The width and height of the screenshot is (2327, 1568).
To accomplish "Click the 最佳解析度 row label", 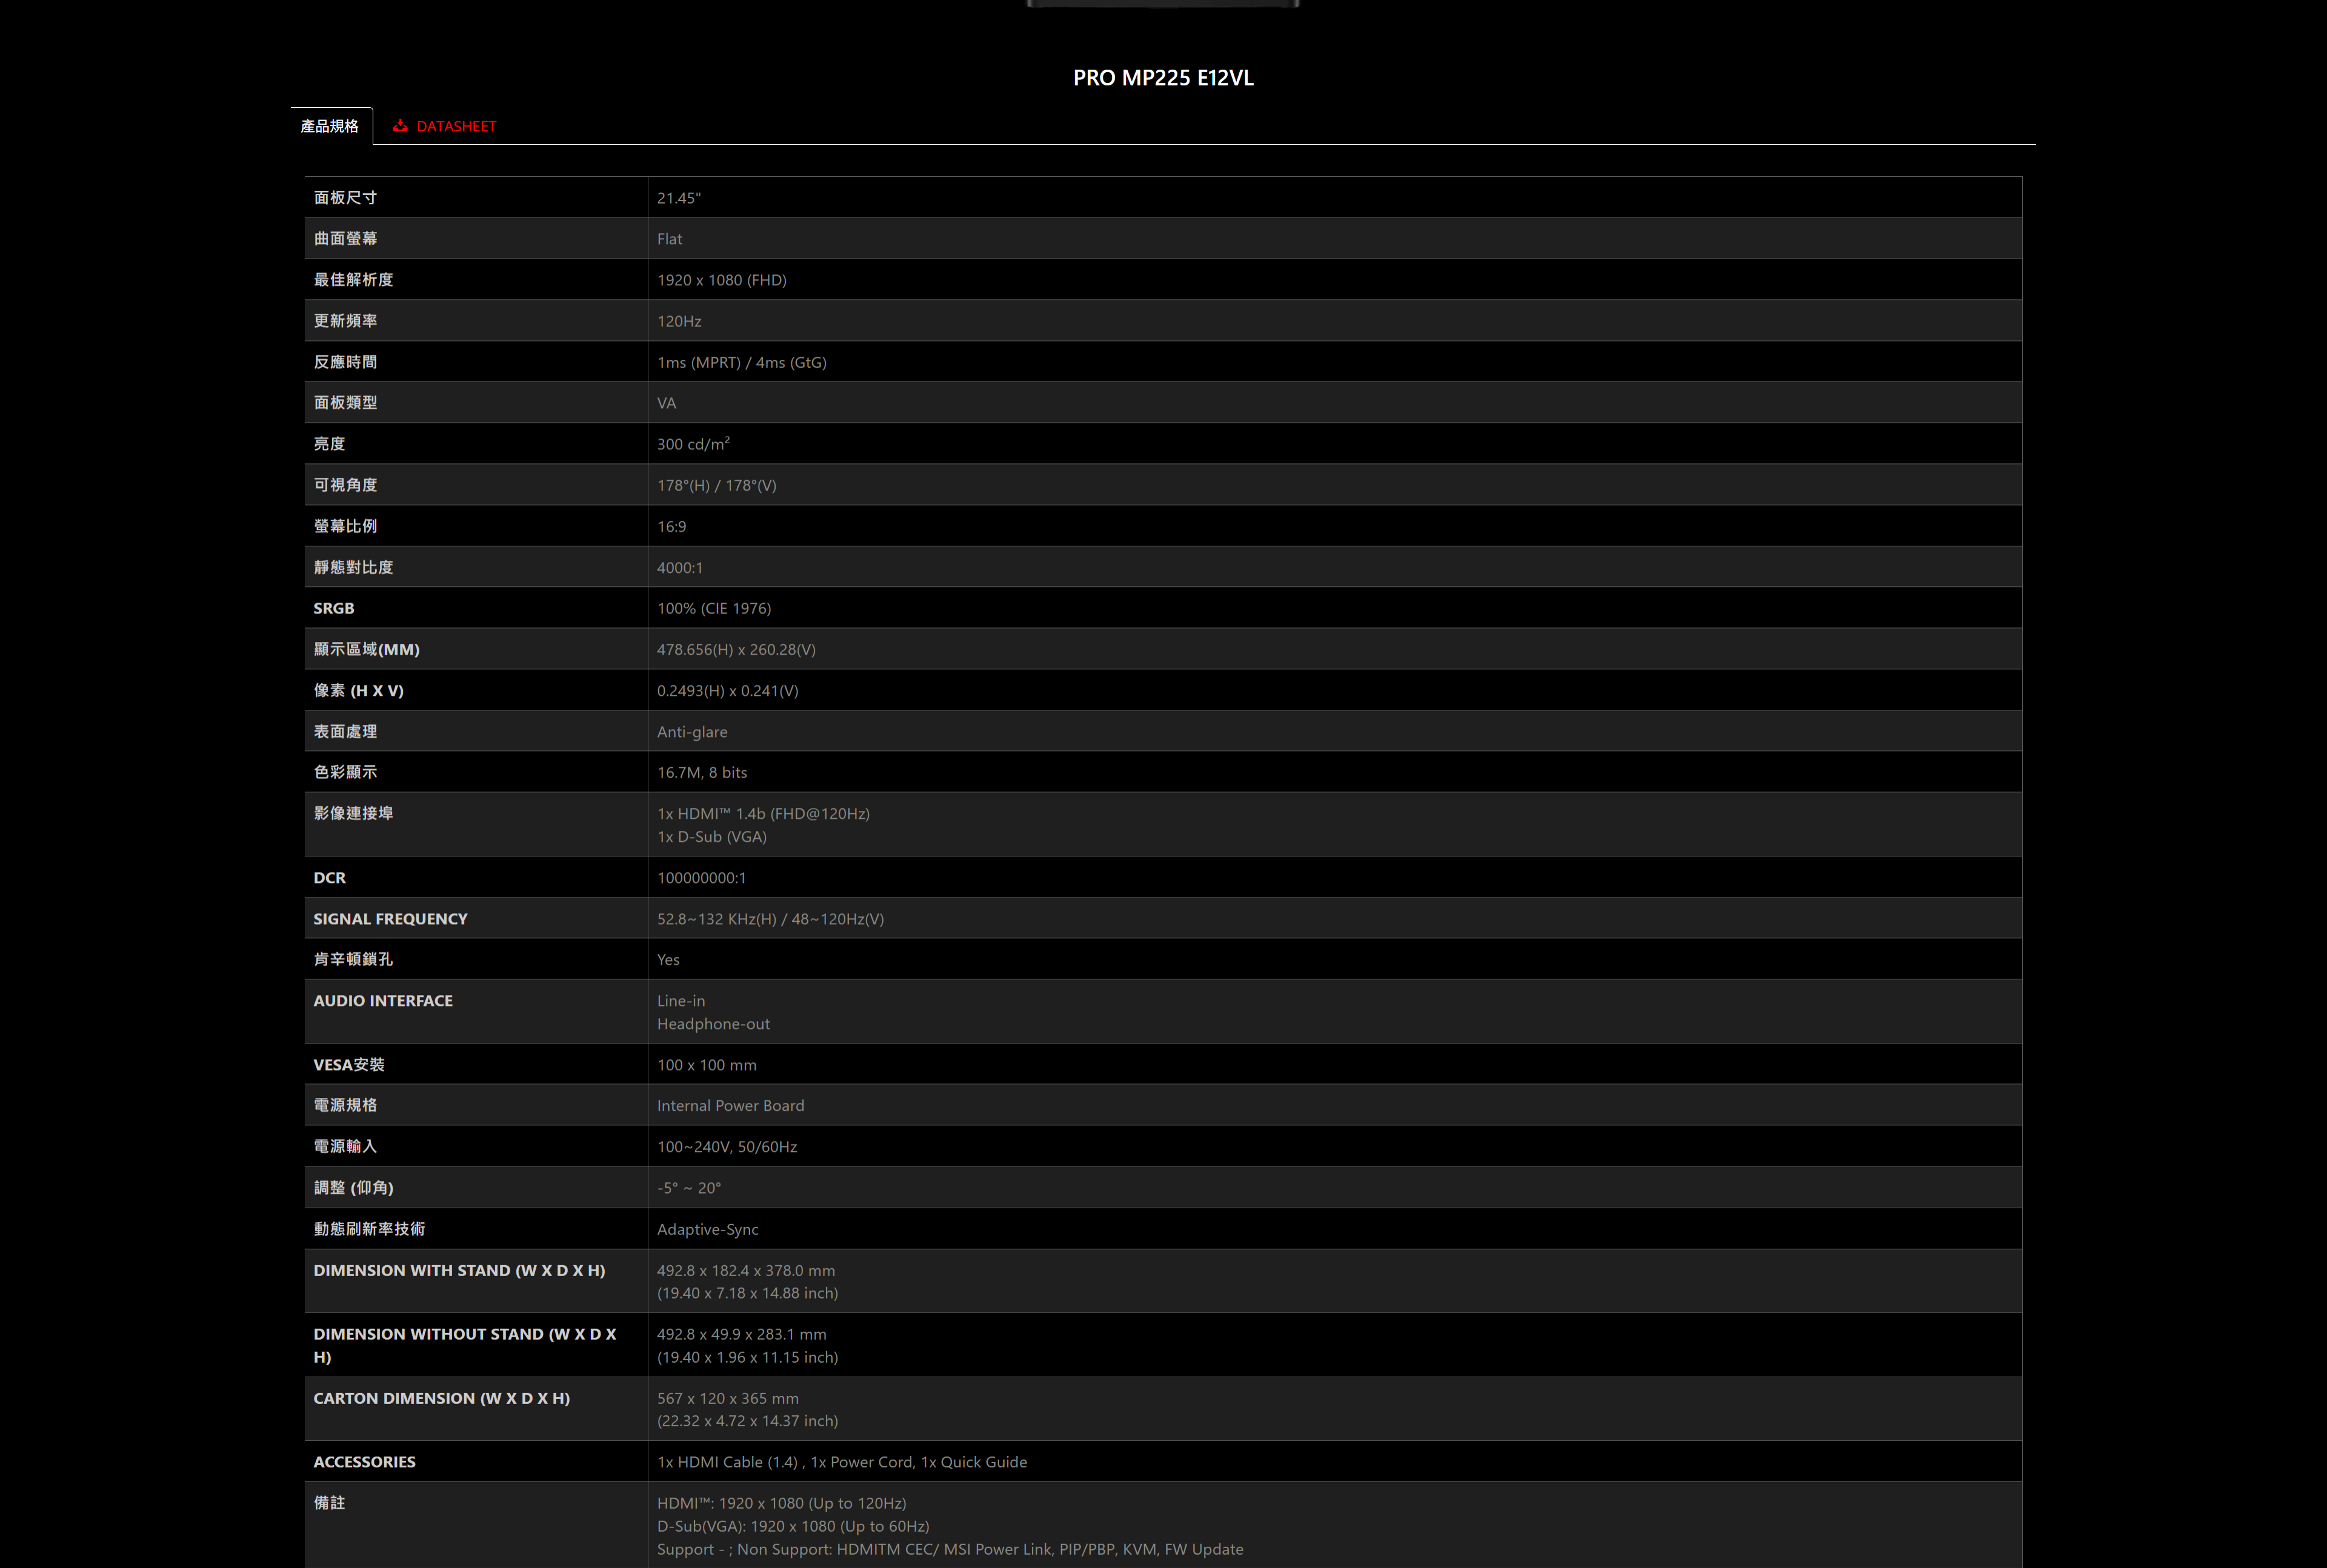I will [x=353, y=280].
